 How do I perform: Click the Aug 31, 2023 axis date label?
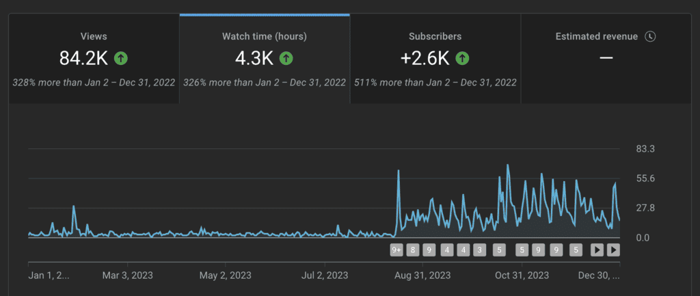pyautogui.click(x=422, y=276)
